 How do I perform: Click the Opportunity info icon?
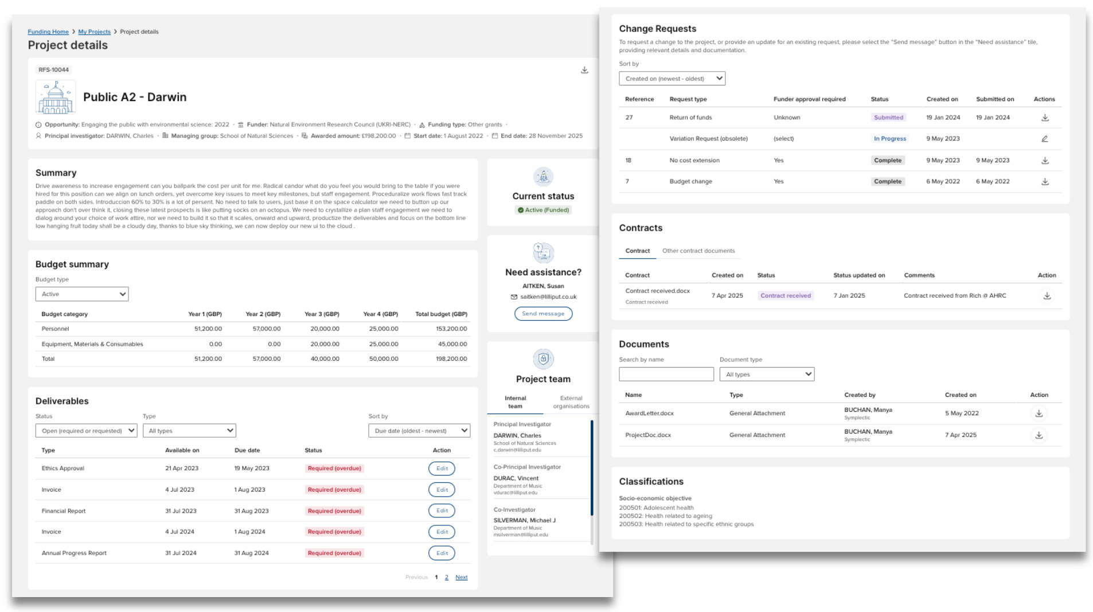pos(38,124)
